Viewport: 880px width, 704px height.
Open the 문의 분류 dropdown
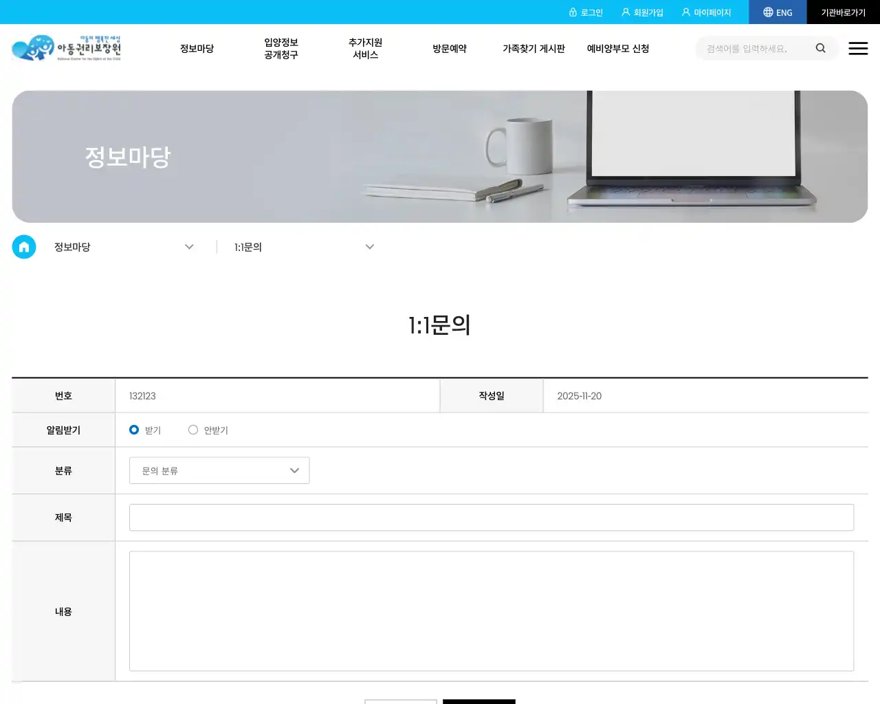pyautogui.click(x=219, y=470)
